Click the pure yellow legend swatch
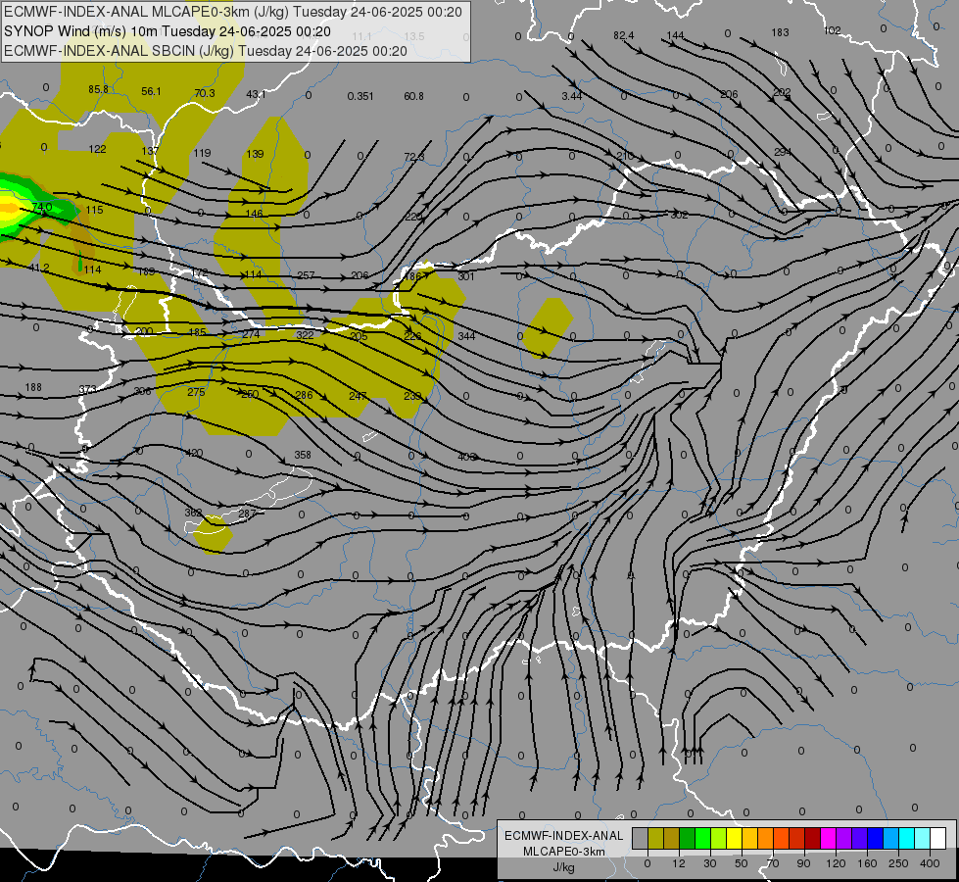 coord(735,838)
